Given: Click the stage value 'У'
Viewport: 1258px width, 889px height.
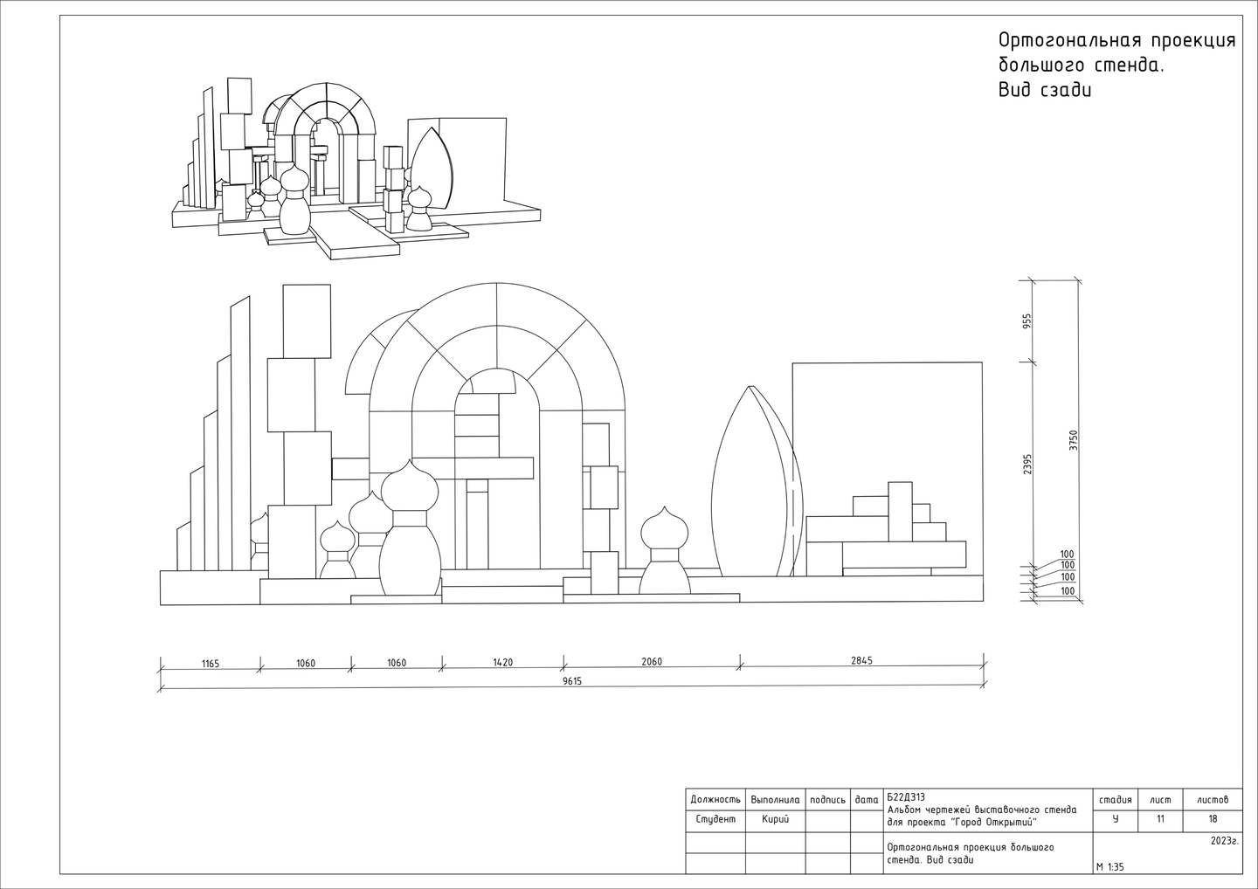Looking at the screenshot, I should pyautogui.click(x=1116, y=820).
